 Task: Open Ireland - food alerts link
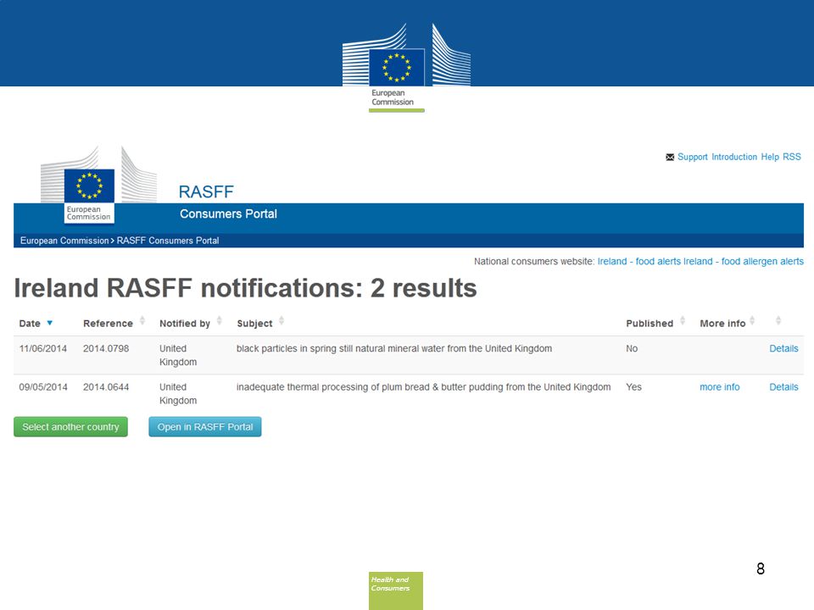pyautogui.click(x=639, y=262)
